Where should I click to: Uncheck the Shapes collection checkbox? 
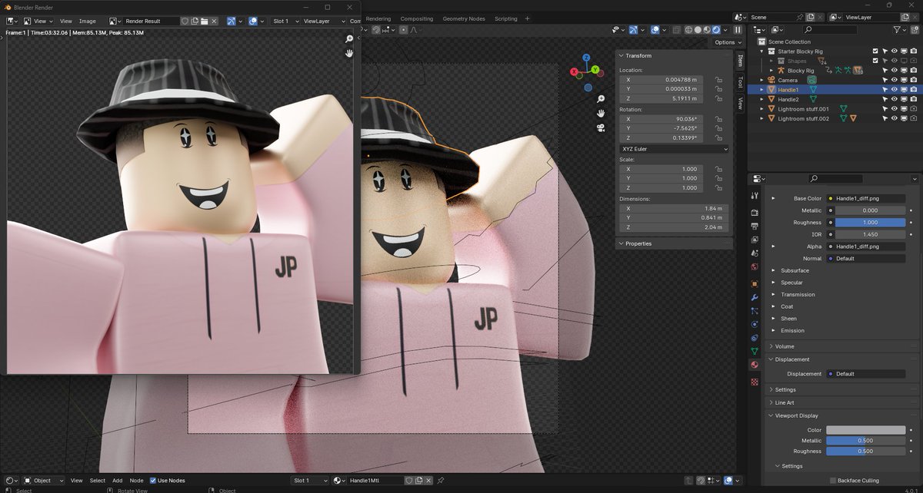pyautogui.click(x=875, y=61)
